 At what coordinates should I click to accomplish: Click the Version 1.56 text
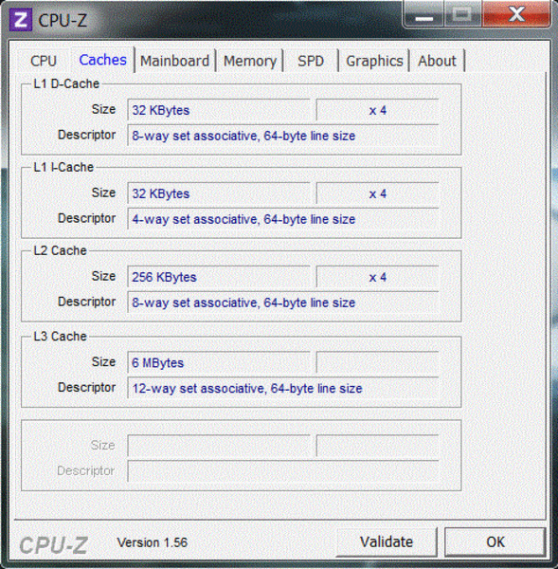tap(153, 542)
